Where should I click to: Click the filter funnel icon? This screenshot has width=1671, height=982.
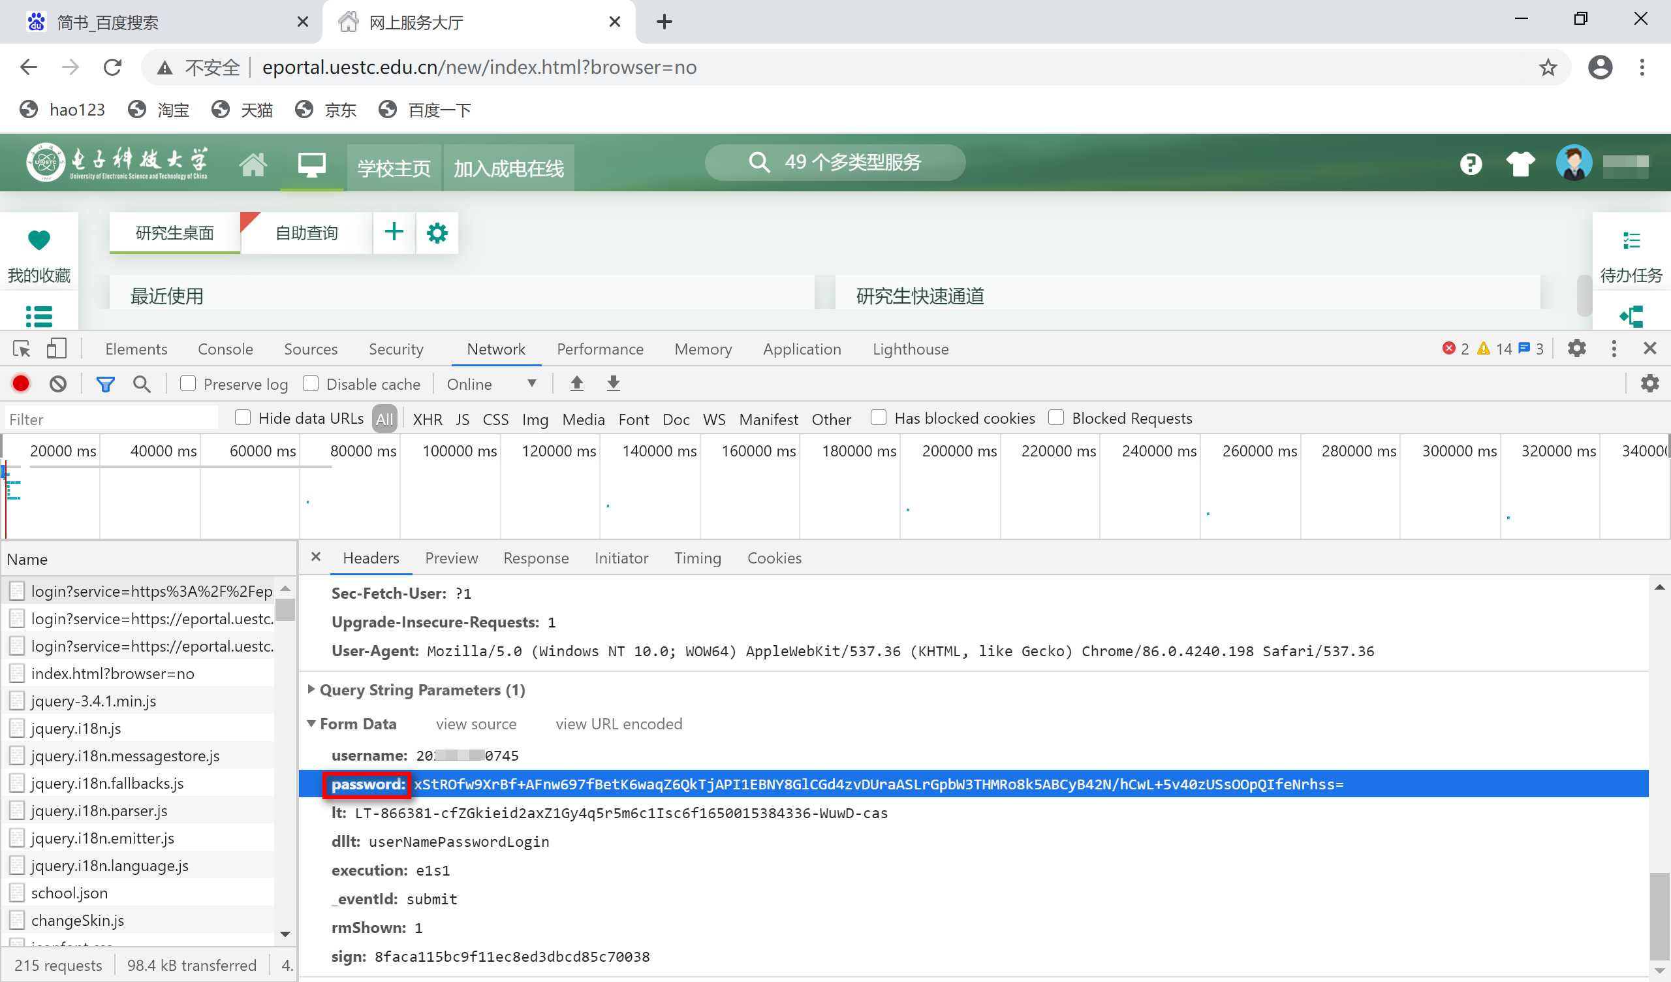coord(105,383)
